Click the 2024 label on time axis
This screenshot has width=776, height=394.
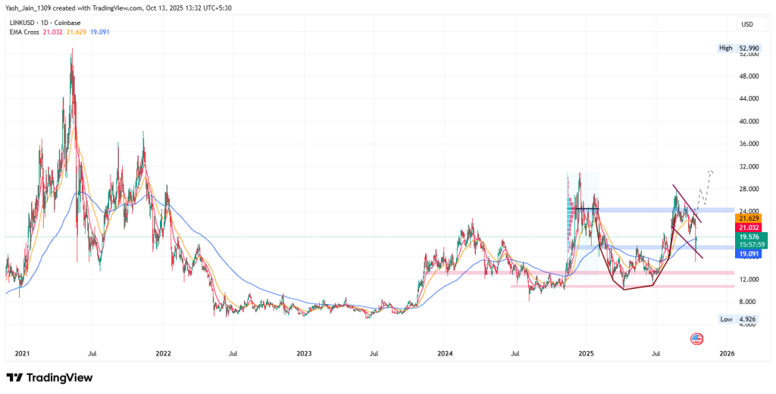(445, 353)
